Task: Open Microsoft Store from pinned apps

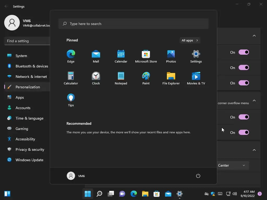Action: tap(146, 56)
